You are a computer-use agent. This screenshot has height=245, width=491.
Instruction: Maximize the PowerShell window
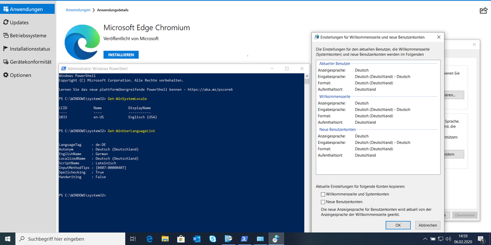point(287,69)
